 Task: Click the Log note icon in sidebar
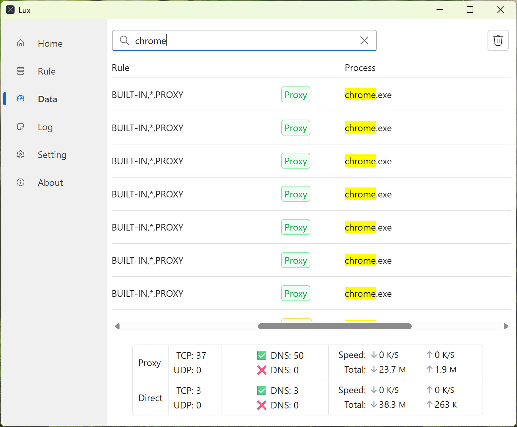click(x=21, y=127)
